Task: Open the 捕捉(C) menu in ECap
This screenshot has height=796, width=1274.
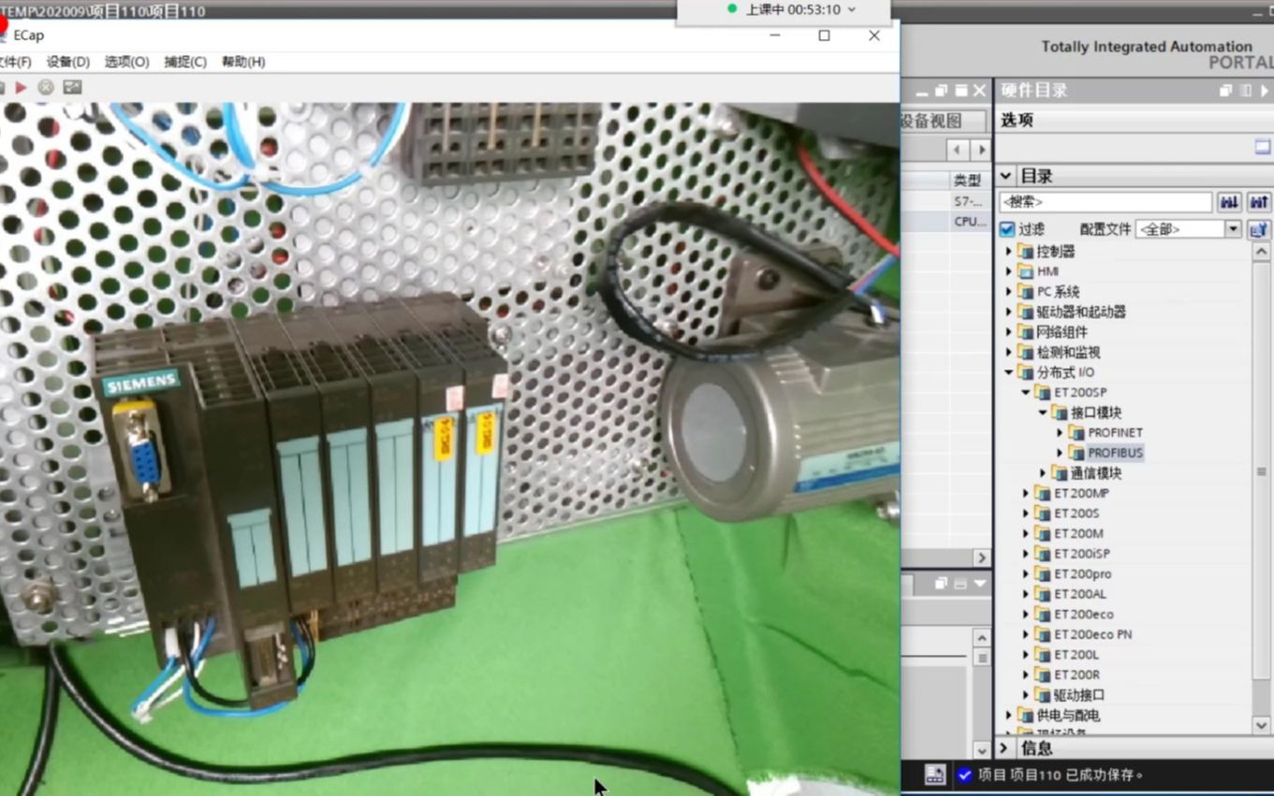Action: coord(185,62)
